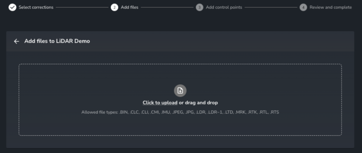362x153 pixels.
Task: Click the "Click to upload" link
Action: 160,103
